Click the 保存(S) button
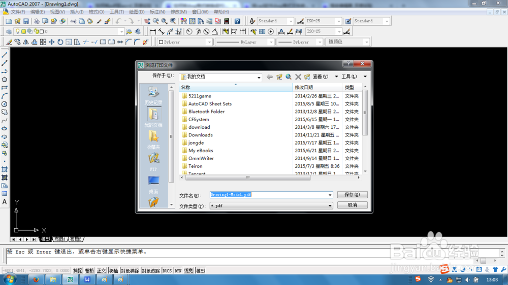Viewport: 508px width, 285px height. (352, 195)
